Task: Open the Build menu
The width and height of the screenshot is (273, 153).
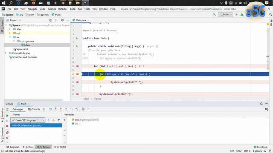Action: click(x=73, y=9)
